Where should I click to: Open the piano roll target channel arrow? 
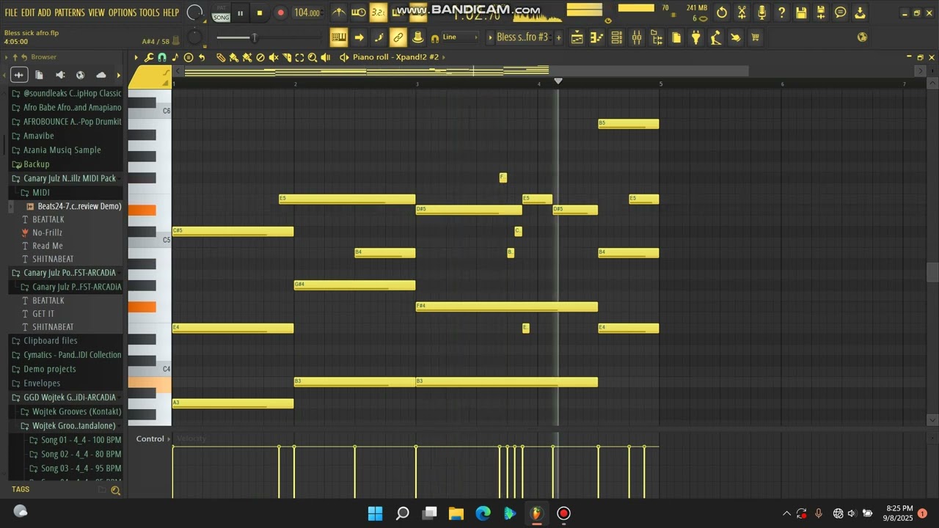pyautogui.click(x=344, y=57)
